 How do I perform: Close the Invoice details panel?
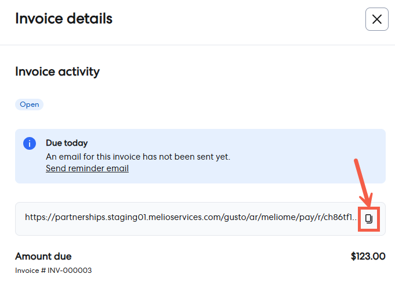click(376, 19)
